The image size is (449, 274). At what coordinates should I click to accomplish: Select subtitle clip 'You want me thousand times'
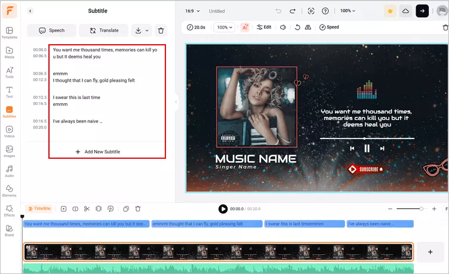(x=86, y=224)
